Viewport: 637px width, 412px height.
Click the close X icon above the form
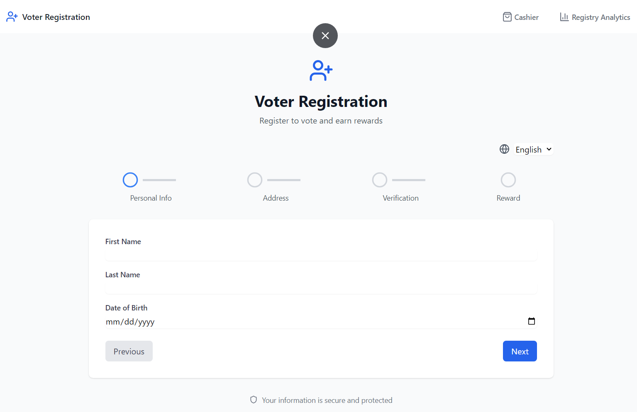(325, 36)
